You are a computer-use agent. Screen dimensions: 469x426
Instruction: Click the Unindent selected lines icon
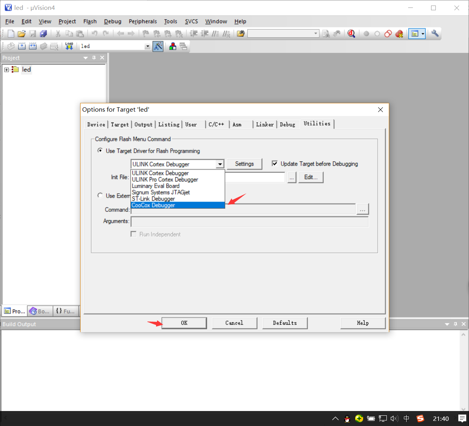(x=205, y=34)
